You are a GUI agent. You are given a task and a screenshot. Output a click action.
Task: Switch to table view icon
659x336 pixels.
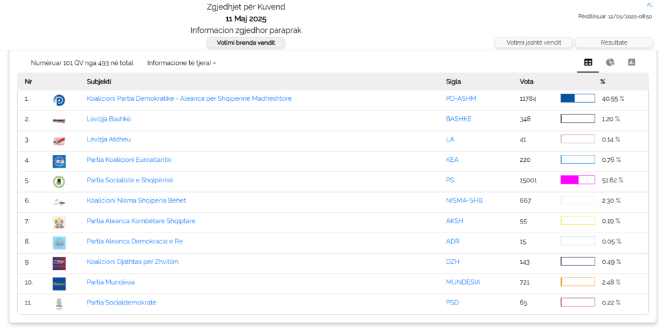pos(588,62)
